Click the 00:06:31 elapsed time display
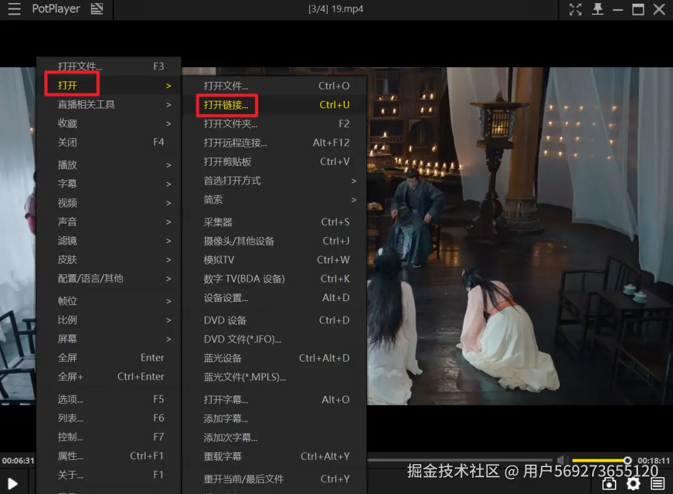Image resolution: width=673 pixels, height=494 pixels. [x=18, y=460]
